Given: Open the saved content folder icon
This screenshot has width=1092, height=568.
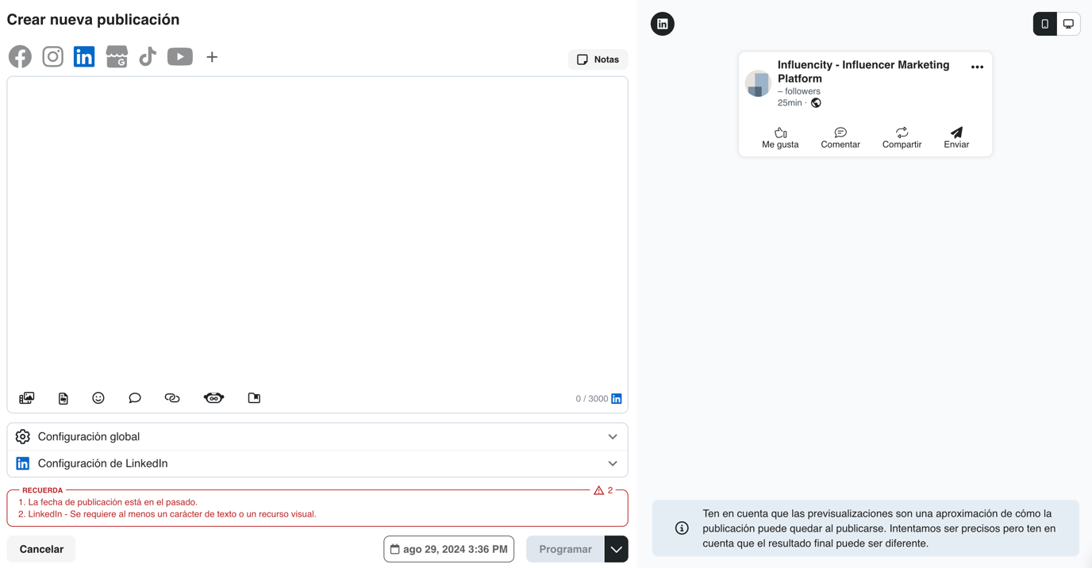Looking at the screenshot, I should 254,397.
